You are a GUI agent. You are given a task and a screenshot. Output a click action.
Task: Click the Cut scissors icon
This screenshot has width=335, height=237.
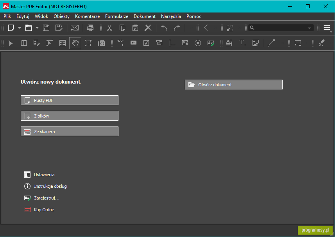coord(109,28)
